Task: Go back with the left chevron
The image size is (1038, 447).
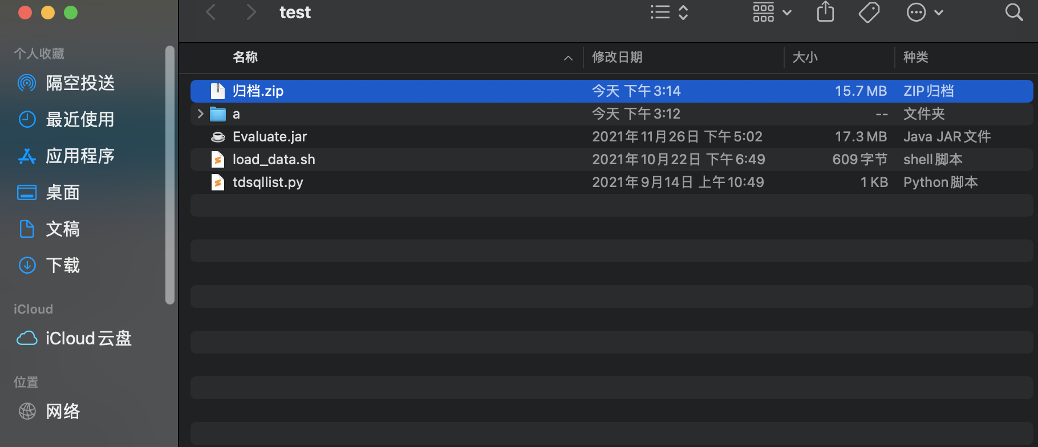Action: point(211,12)
